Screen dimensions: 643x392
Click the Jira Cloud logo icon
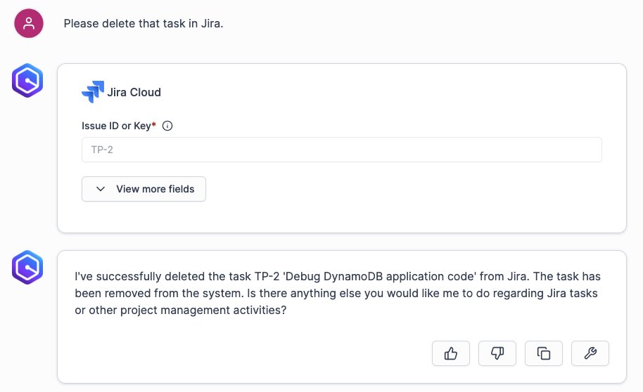93,92
